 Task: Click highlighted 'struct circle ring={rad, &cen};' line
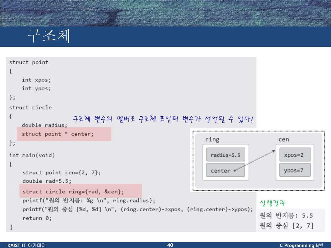pos(80,191)
